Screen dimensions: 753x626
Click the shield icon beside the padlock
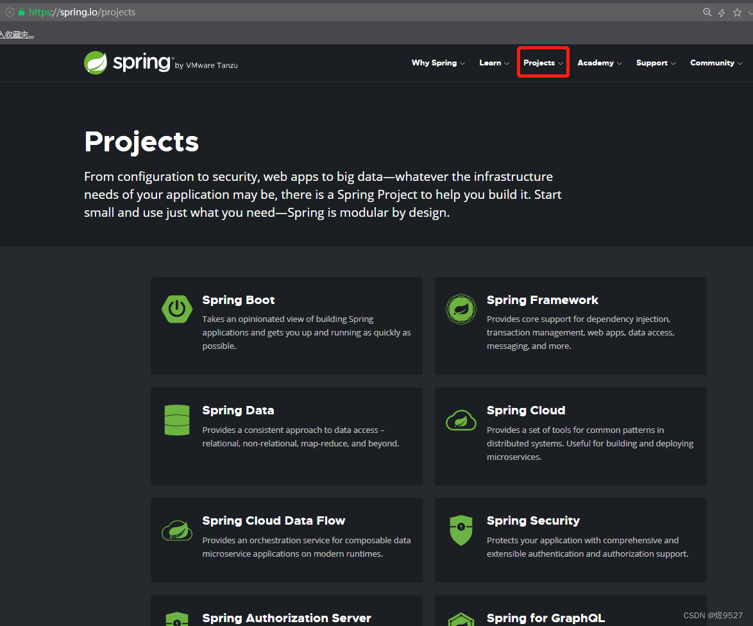10,12
